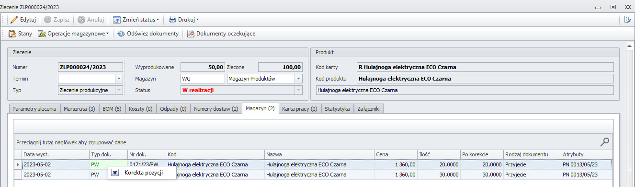Switch to the Marszruta (3) tab
Viewport: 635px width, 187px height.
pos(79,109)
